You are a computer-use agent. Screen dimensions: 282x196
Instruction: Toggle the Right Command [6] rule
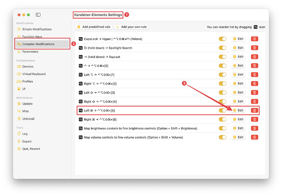click(x=223, y=119)
